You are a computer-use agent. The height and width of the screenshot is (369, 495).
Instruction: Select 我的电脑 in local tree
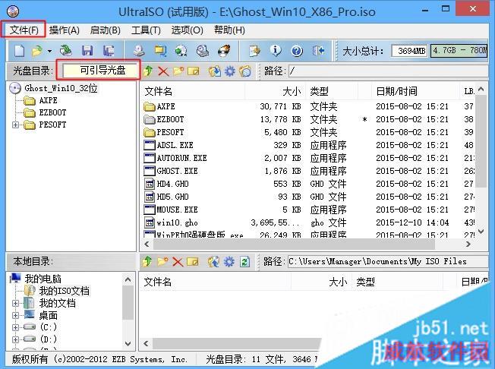pos(43,279)
